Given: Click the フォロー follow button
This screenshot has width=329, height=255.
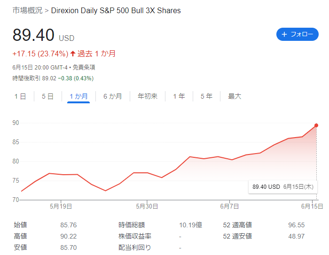Looking at the screenshot, I should (298, 34).
